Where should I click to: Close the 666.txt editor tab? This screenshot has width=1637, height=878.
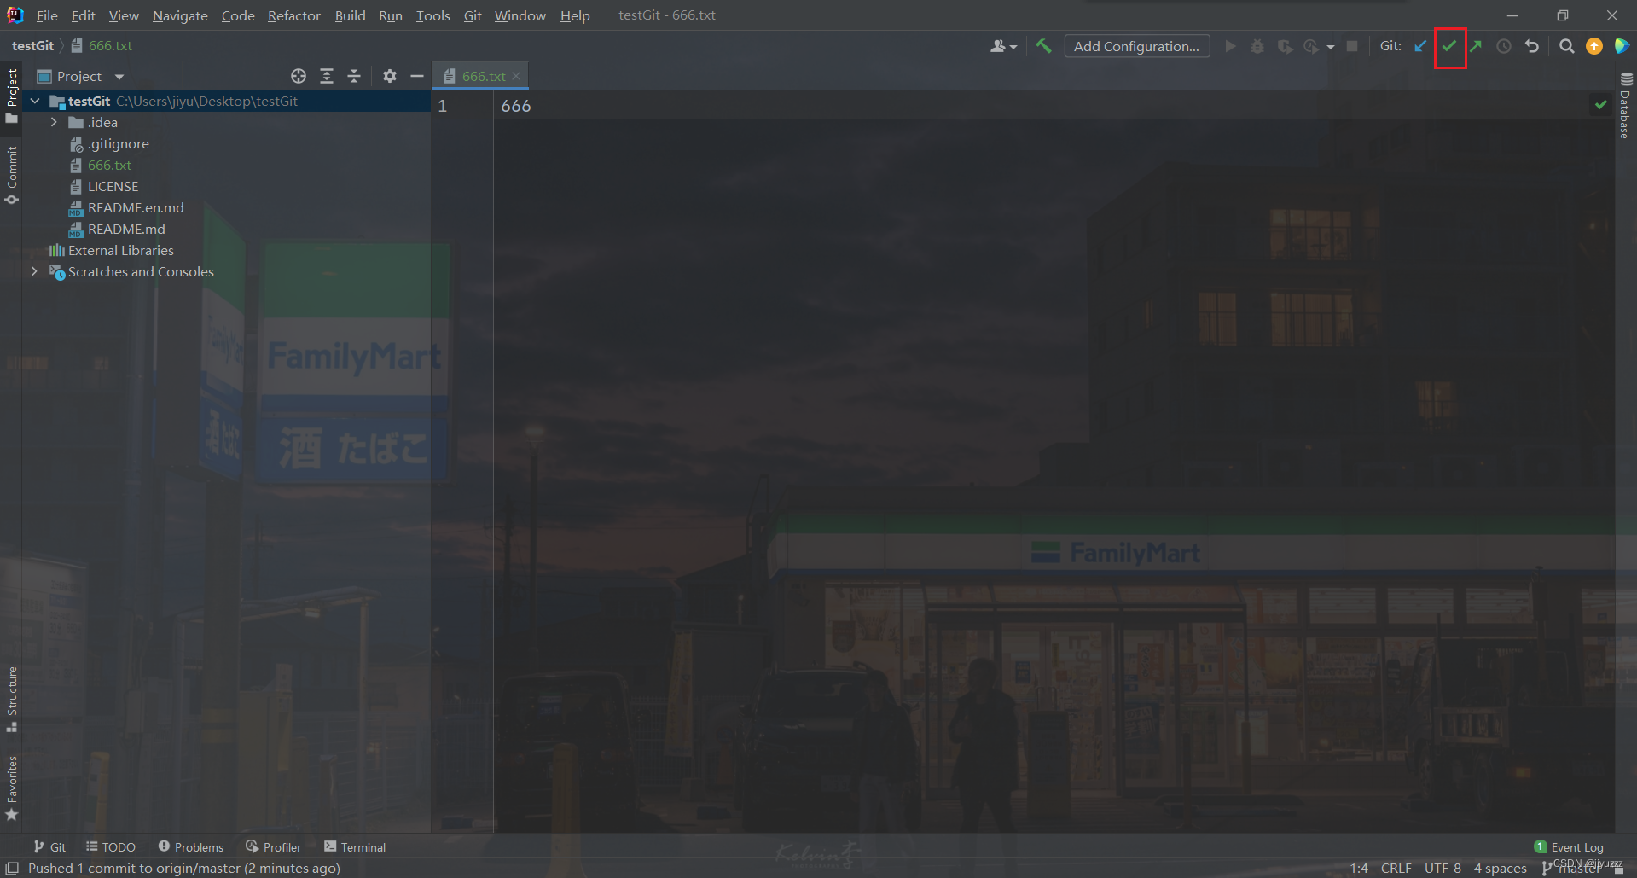click(516, 76)
